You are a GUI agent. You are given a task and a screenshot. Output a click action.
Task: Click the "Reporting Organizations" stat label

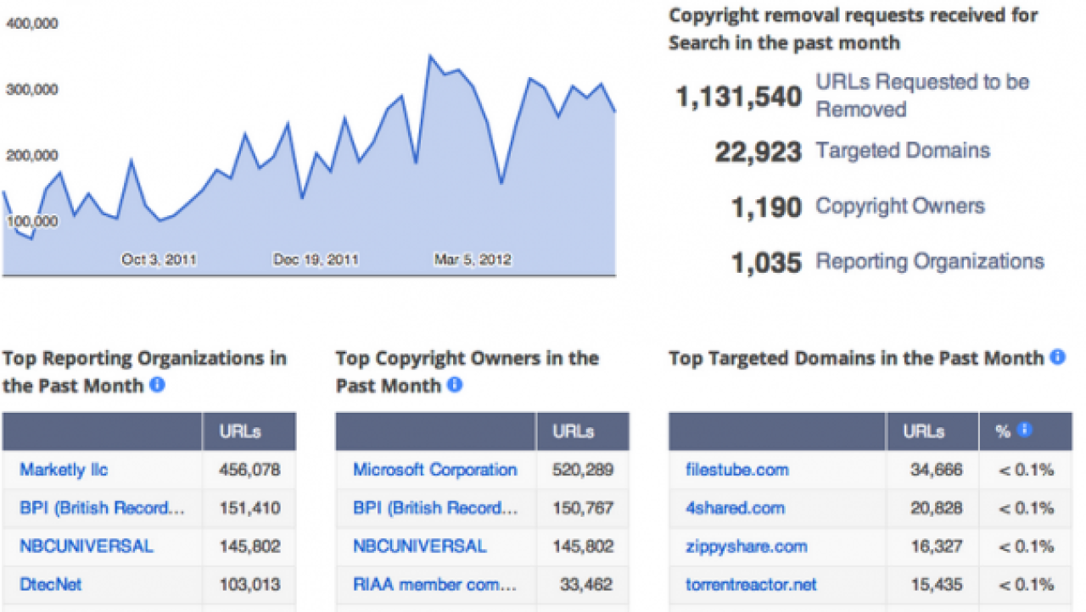(930, 261)
